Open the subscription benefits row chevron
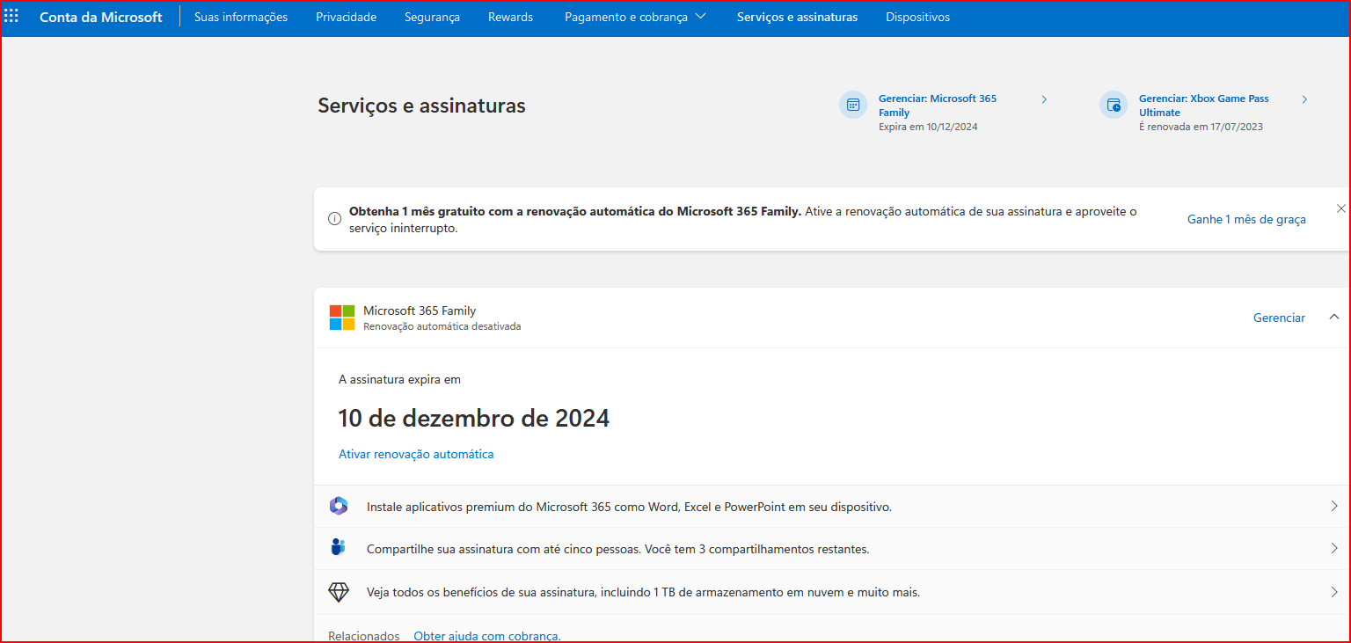Screen dimensions: 1351x643 [1334, 592]
